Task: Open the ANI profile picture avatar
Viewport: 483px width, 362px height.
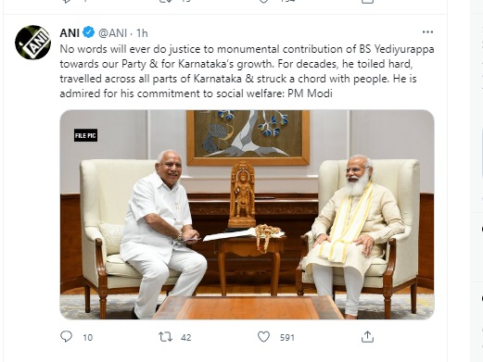Action: [32, 43]
